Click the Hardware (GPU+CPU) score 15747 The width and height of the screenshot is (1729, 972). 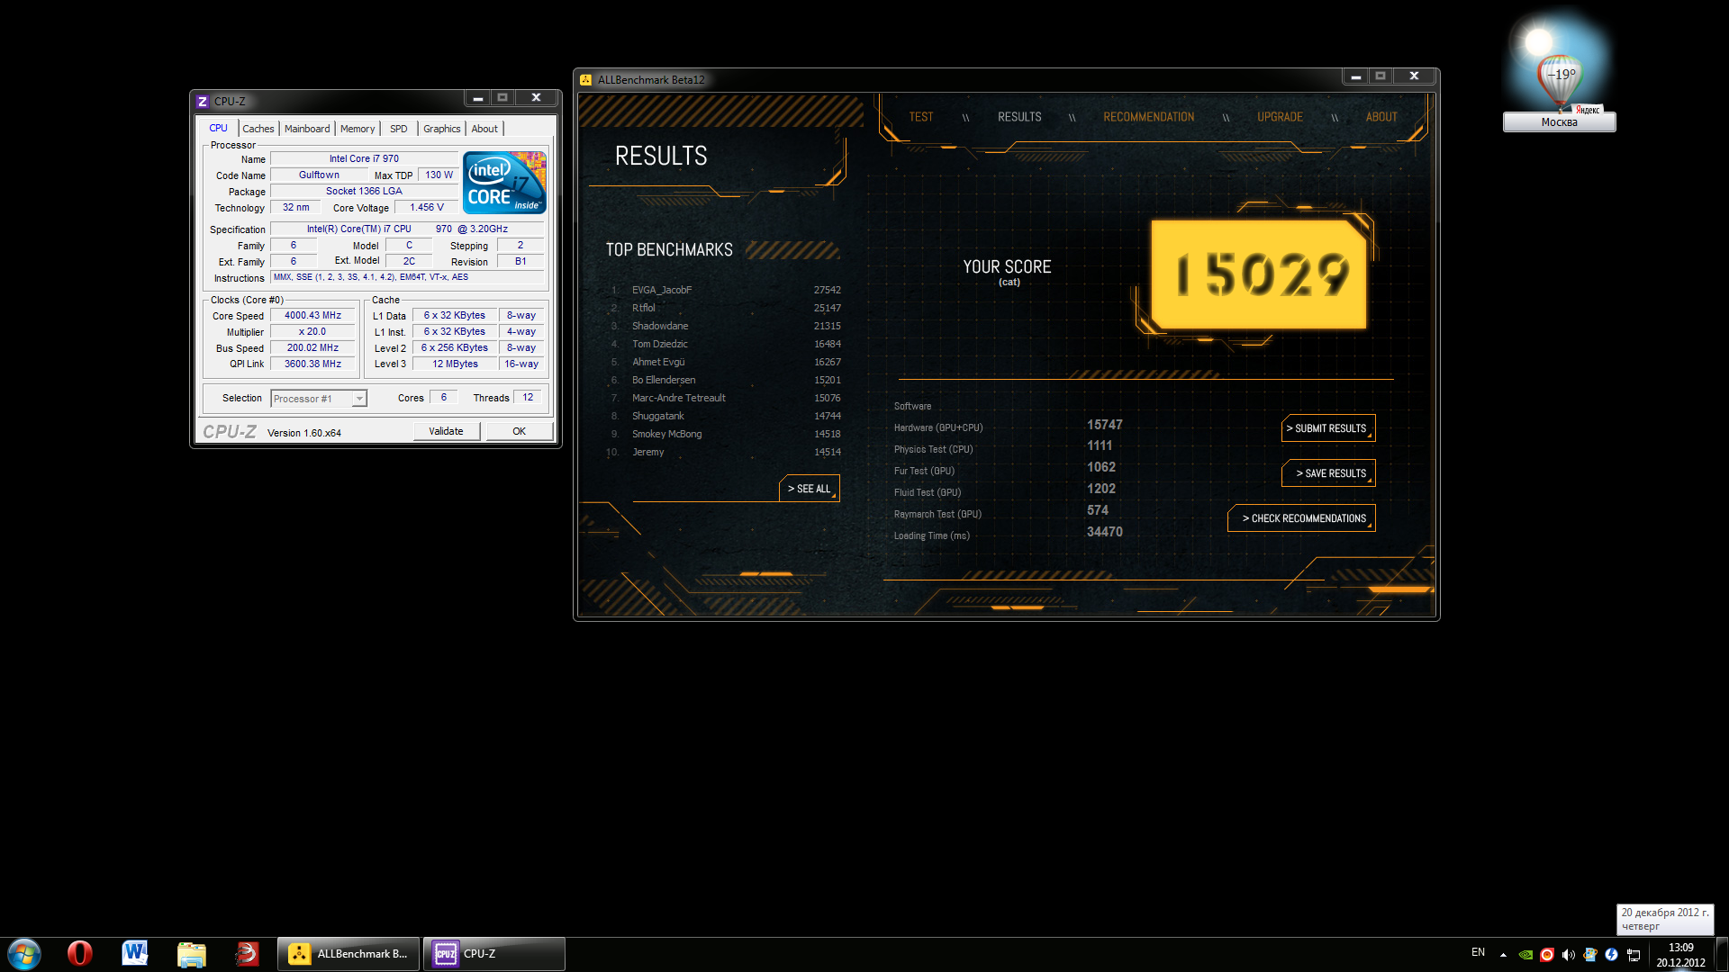click(1105, 425)
